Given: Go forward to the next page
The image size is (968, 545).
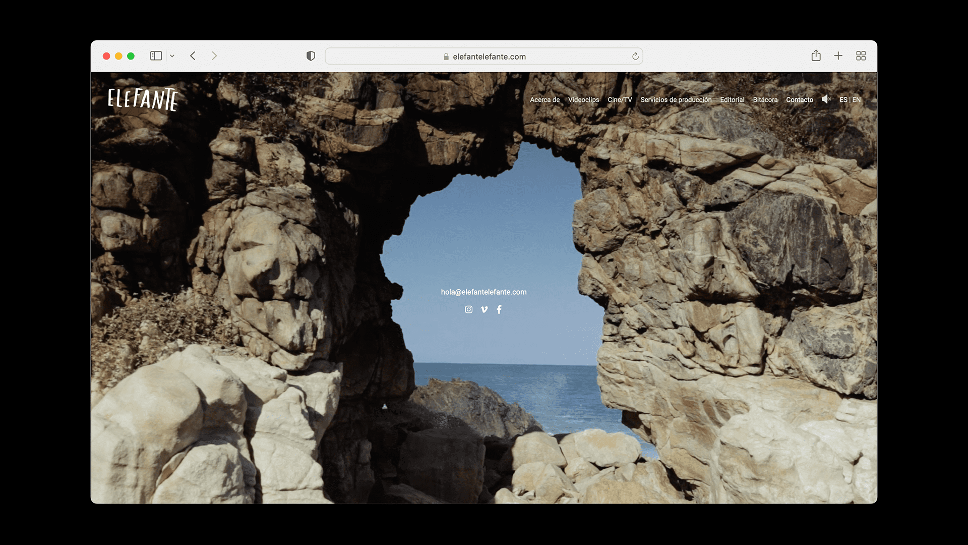Looking at the screenshot, I should (x=214, y=56).
